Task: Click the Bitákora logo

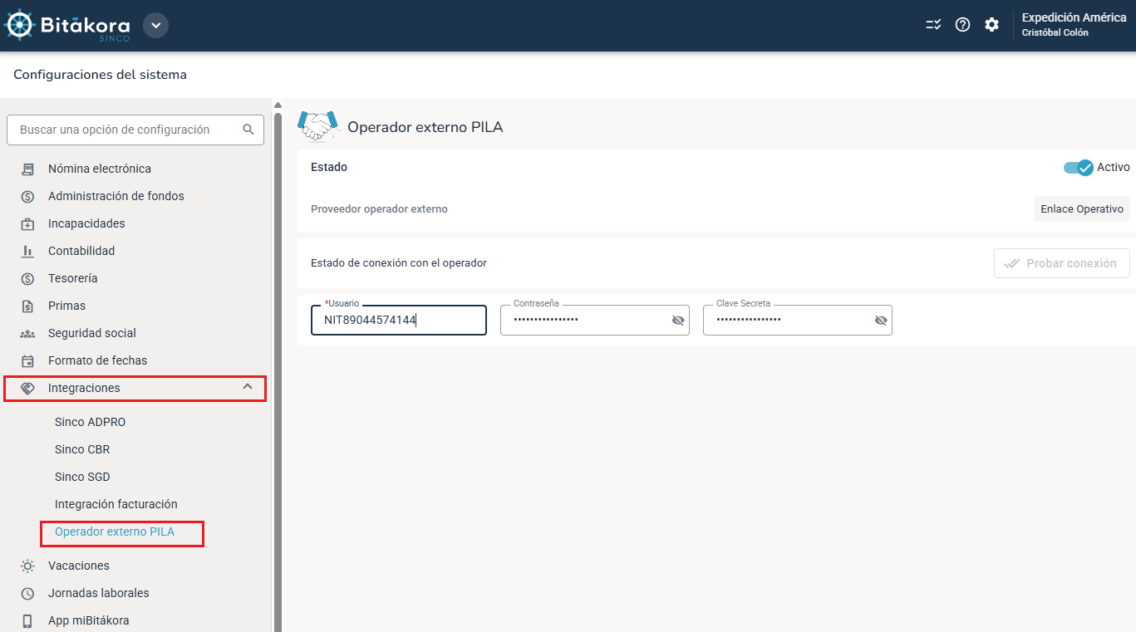Action: click(x=71, y=25)
